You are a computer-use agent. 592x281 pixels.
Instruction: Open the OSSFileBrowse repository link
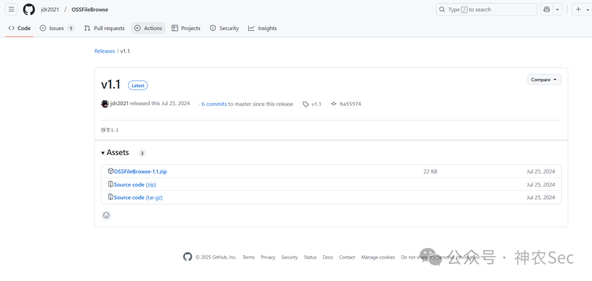coord(90,10)
